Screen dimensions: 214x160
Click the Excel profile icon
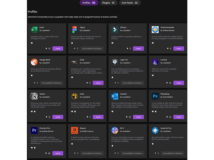[x=34, y=29]
